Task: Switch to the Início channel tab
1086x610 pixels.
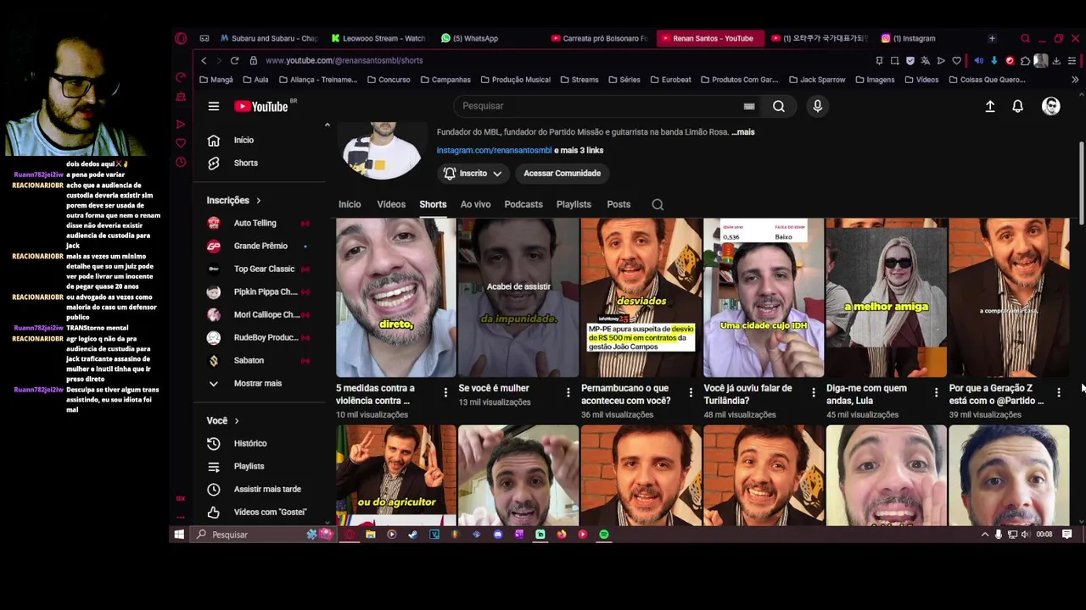Action: (350, 204)
